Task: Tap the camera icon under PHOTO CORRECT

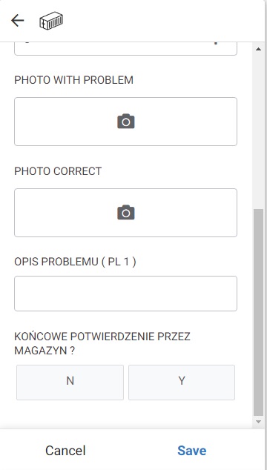Action: click(x=126, y=213)
